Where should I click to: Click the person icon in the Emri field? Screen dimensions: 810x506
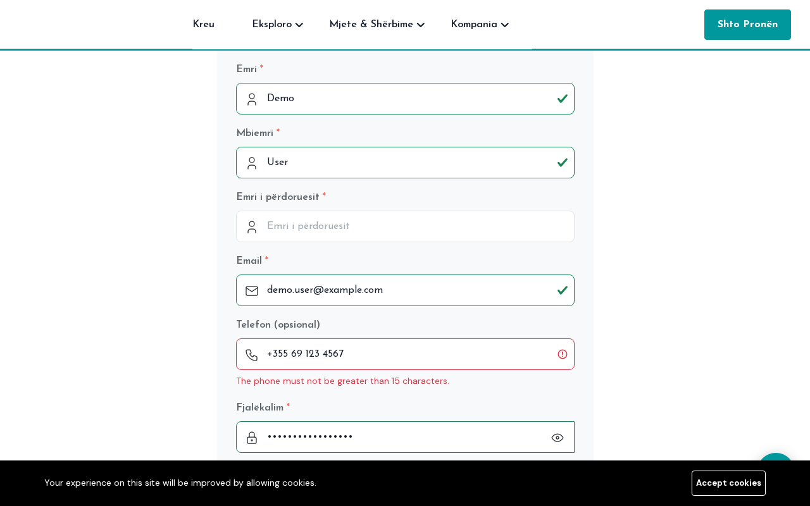click(251, 99)
